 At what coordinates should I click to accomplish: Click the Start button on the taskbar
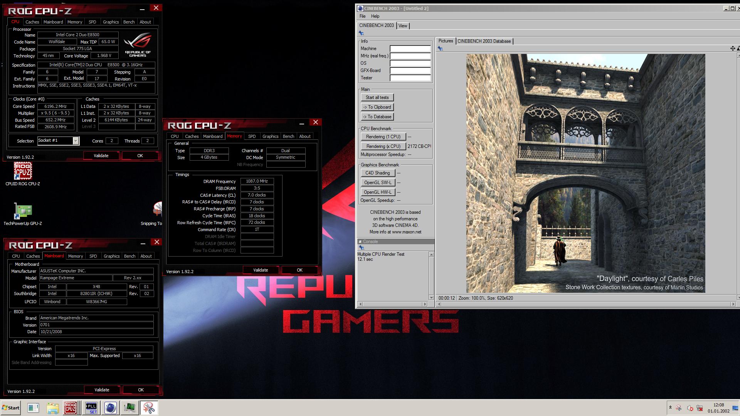[10, 408]
